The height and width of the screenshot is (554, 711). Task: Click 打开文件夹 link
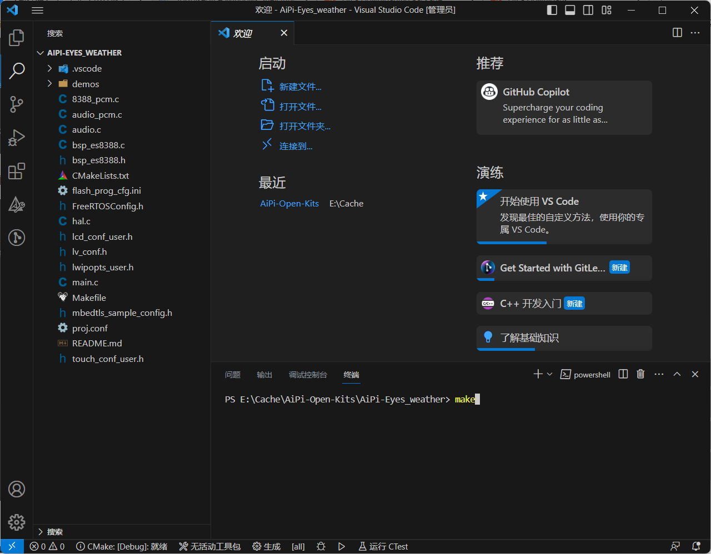[x=304, y=126]
